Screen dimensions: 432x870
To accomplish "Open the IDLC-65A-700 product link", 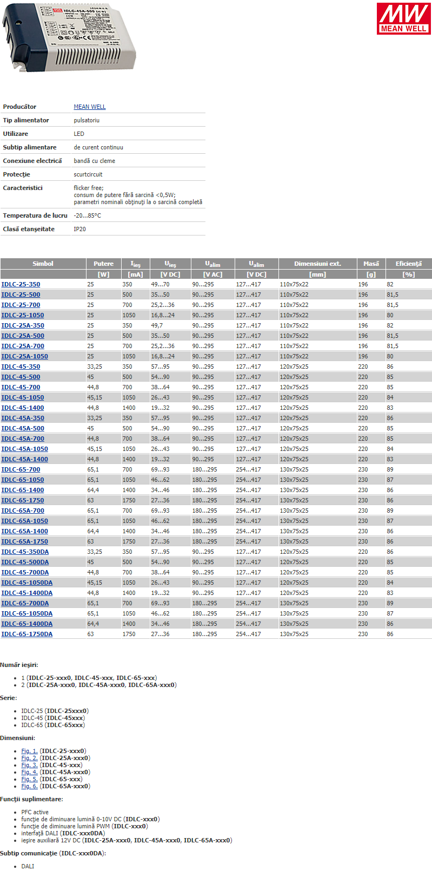I will click(23, 511).
